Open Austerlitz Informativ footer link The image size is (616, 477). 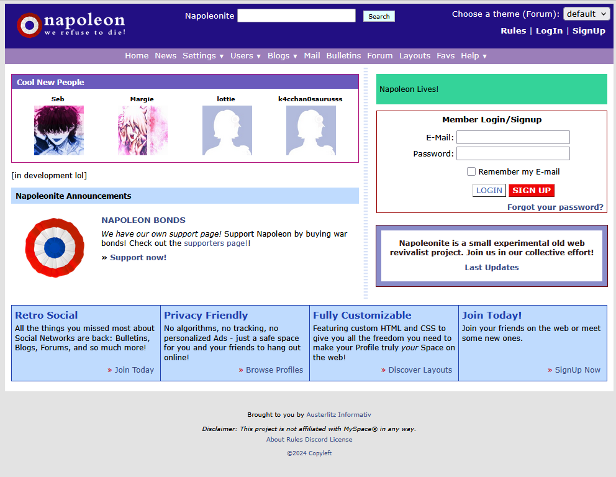click(338, 414)
